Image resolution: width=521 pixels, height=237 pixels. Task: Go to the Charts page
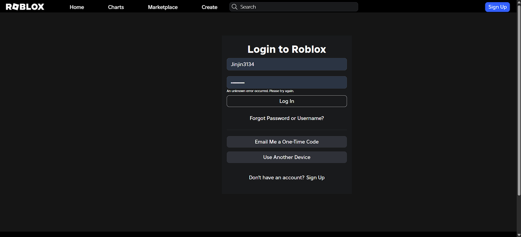(x=116, y=7)
